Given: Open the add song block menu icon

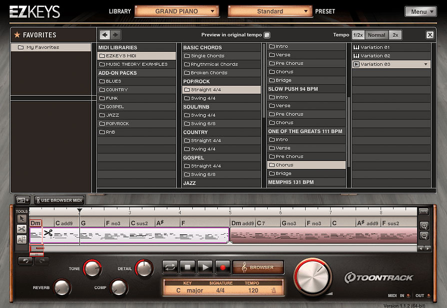Looking at the screenshot, I should pos(23,200).
